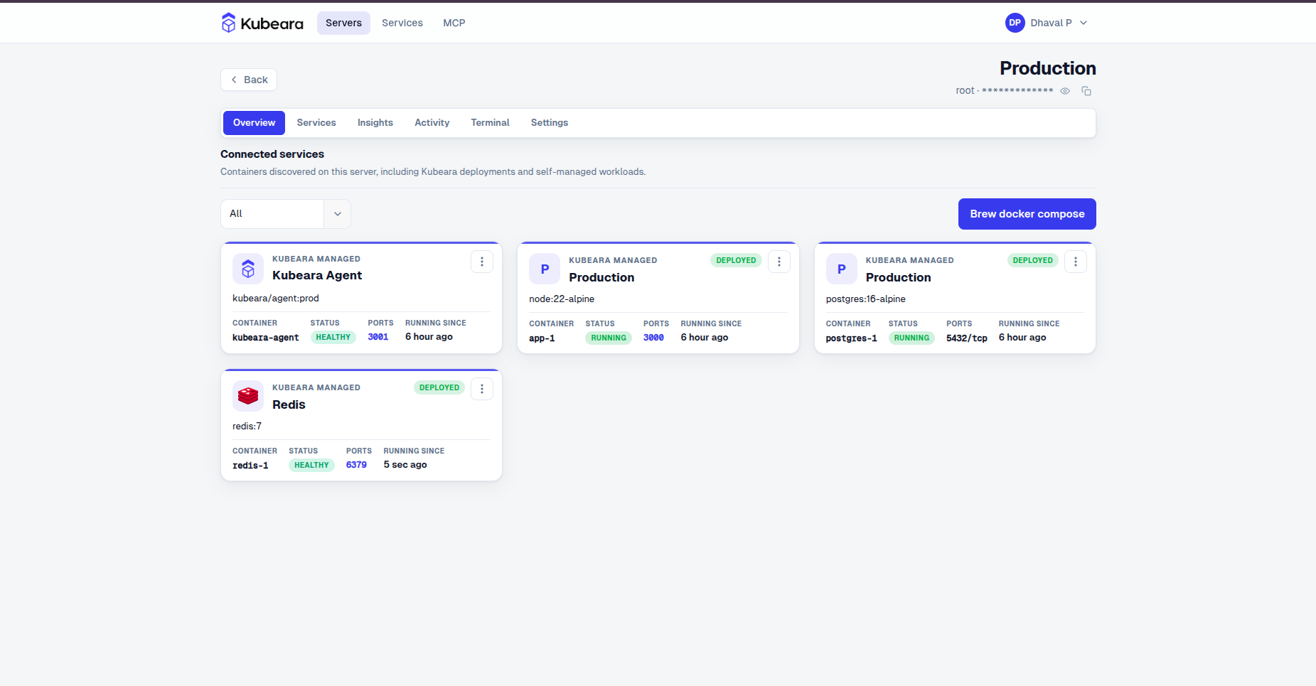Click the P icon on the postgres:16-alpine card
The image size is (1316, 686).
coord(842,269)
